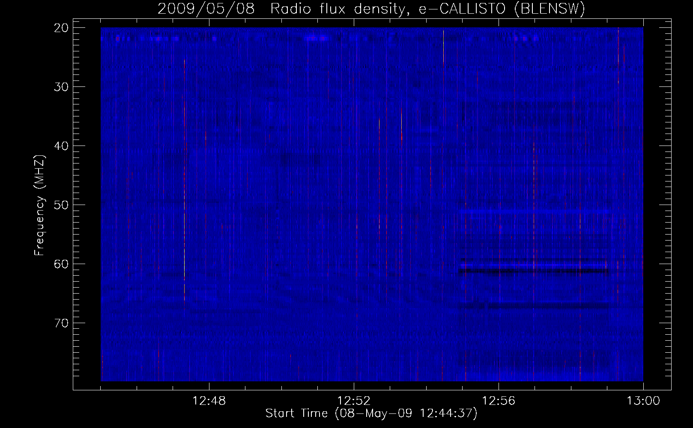Click the '60' frequency tick label

(62, 264)
